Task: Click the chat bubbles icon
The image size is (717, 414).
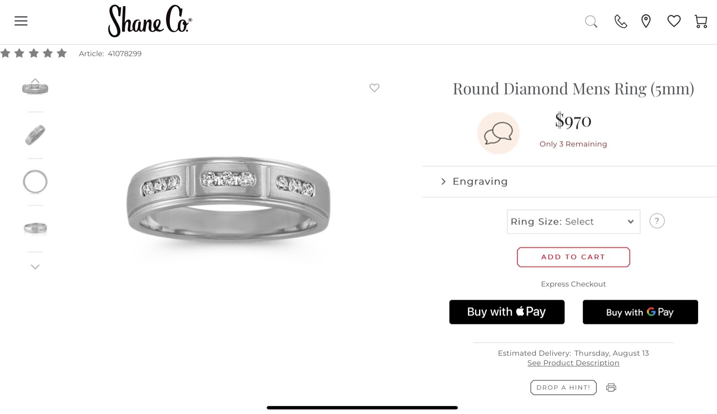Action: click(x=498, y=133)
